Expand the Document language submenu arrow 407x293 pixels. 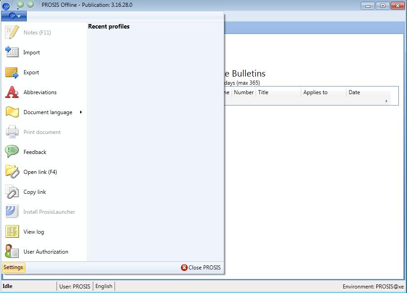[x=81, y=112]
